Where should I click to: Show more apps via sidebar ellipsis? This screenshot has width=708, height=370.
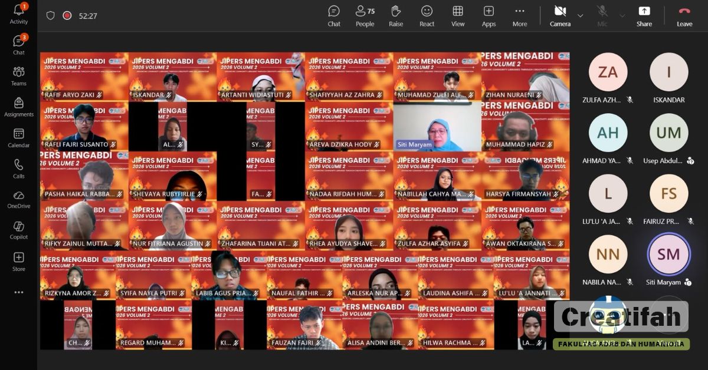(x=19, y=292)
